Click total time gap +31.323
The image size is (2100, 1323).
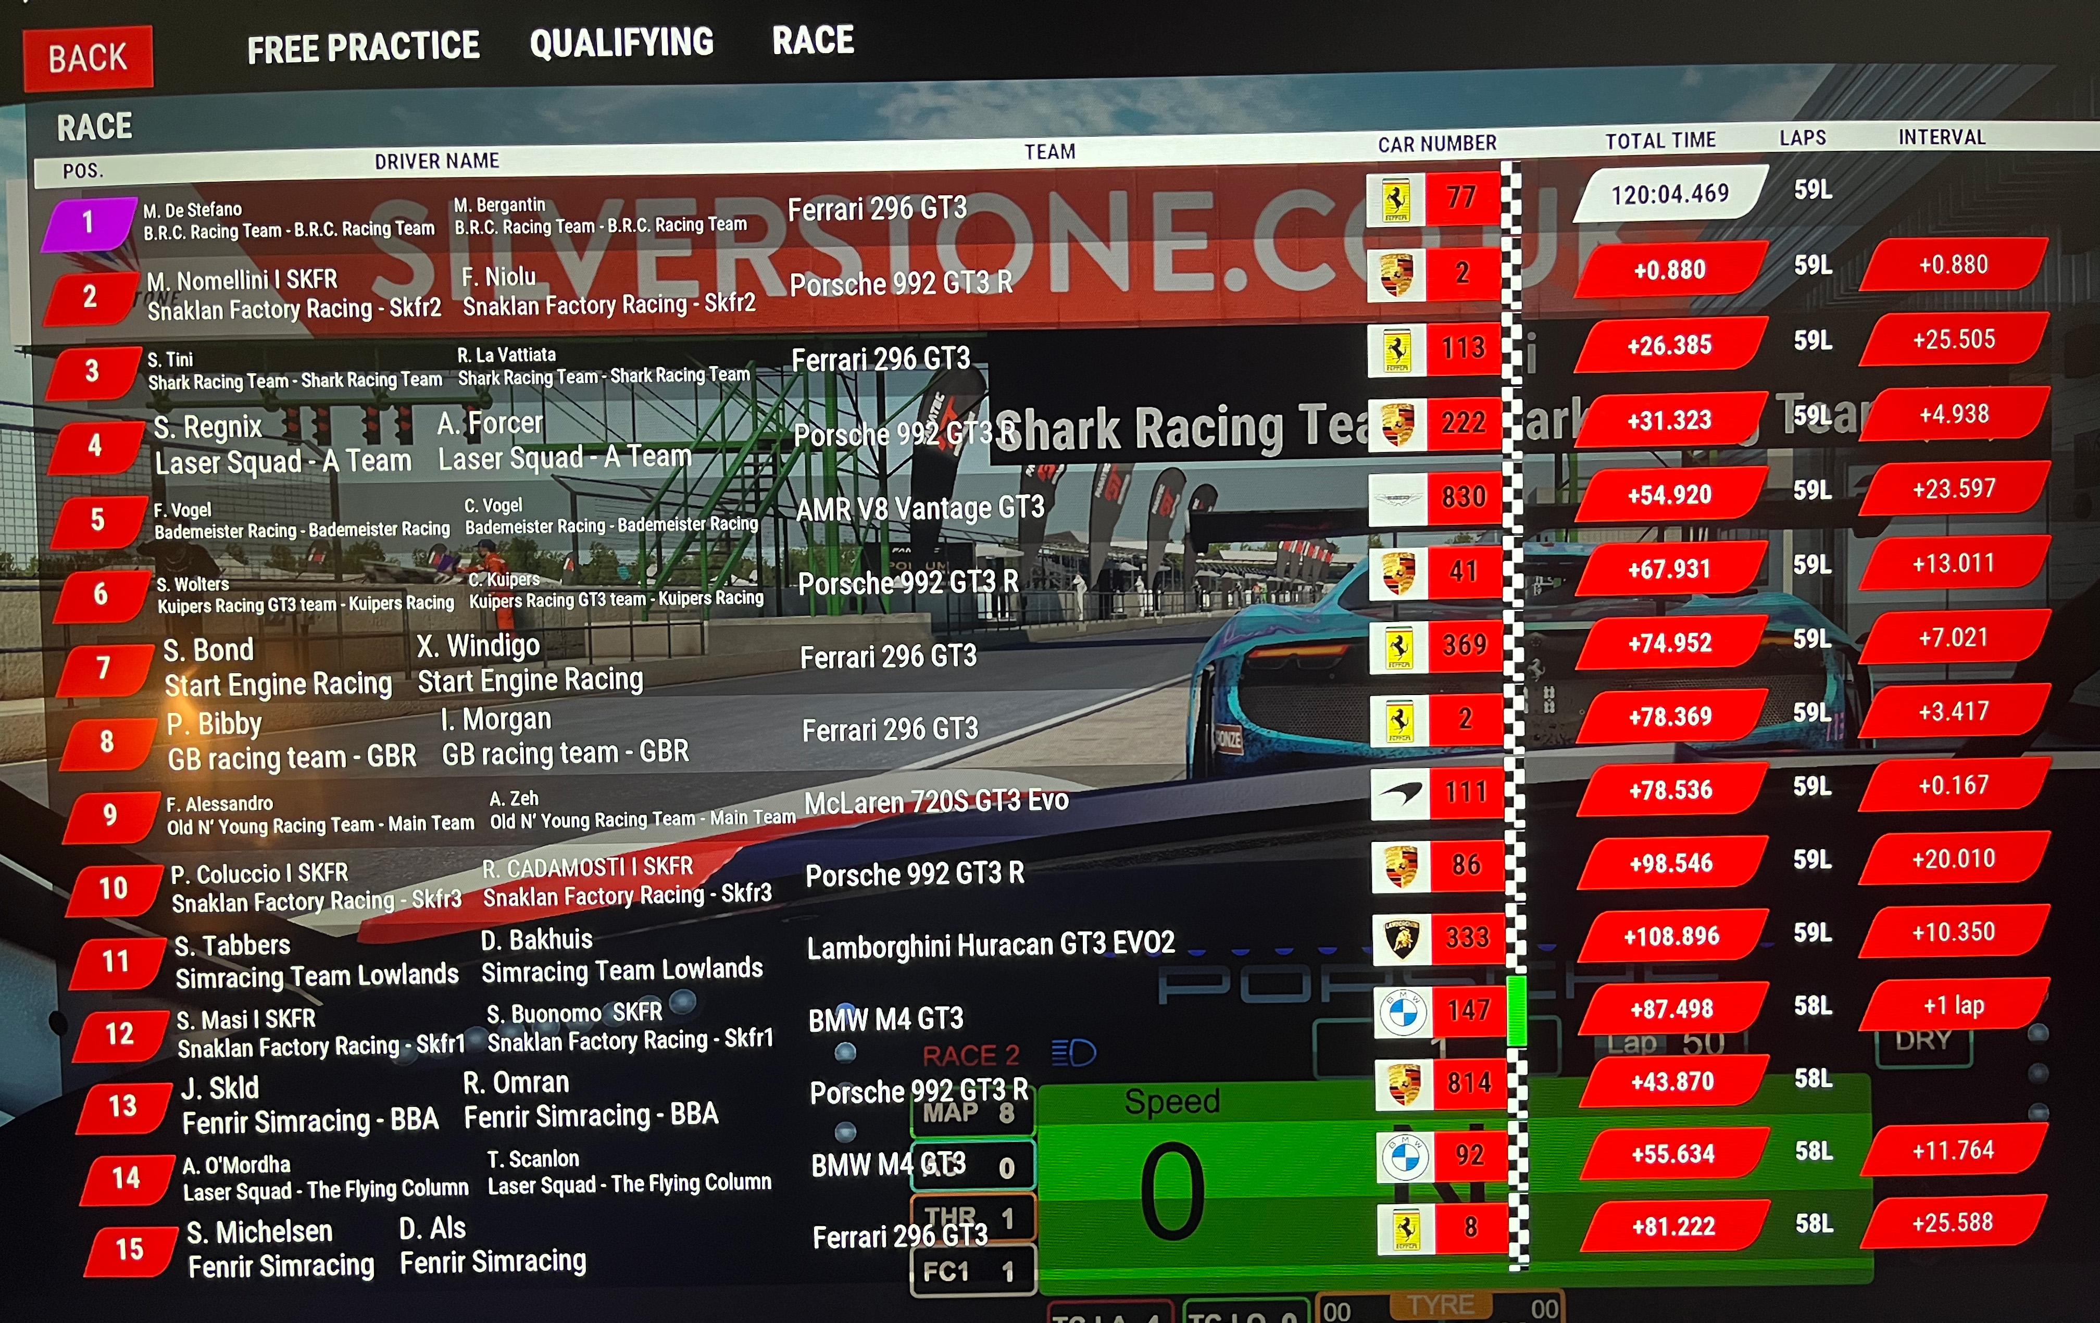1670,420
